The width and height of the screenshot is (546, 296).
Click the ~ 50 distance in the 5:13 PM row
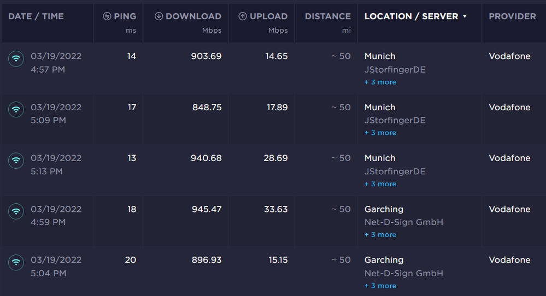click(x=341, y=158)
